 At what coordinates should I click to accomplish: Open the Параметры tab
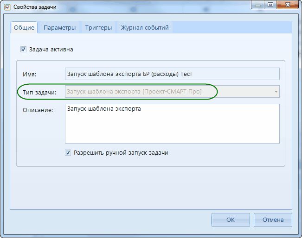click(59, 28)
